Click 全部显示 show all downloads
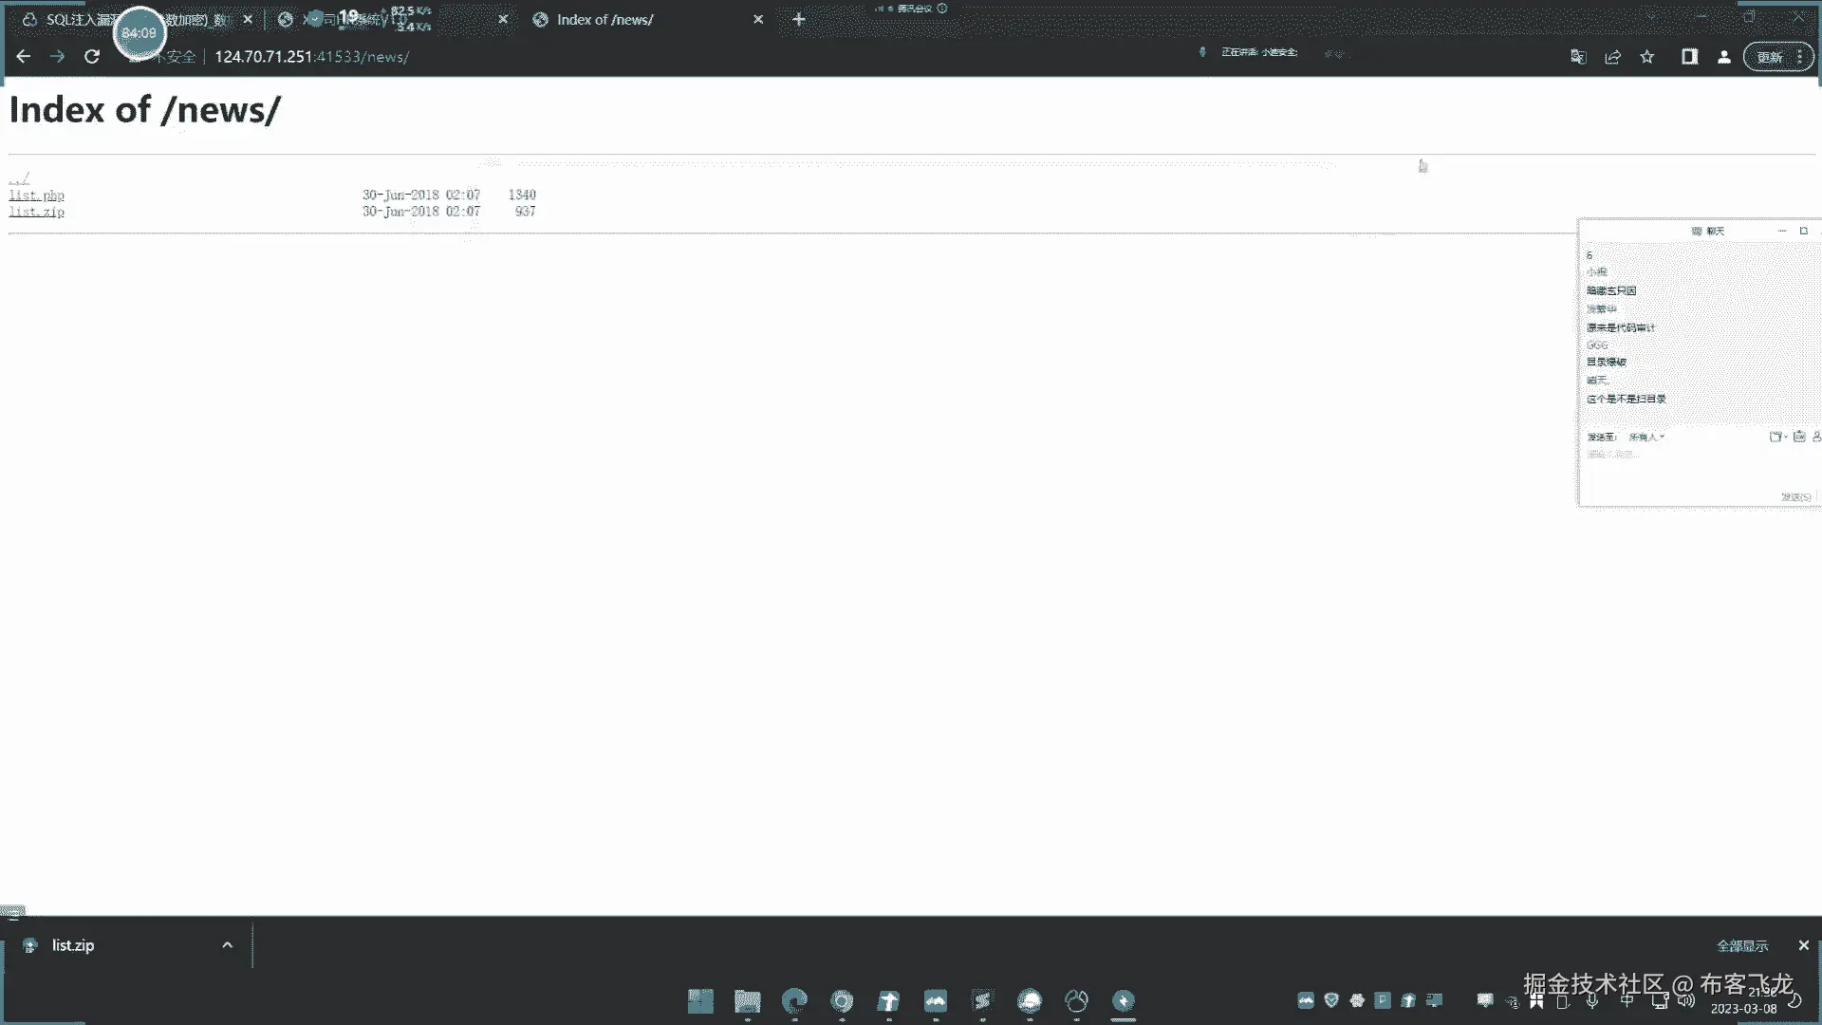Viewport: 1822px width, 1025px height. pos(1741,945)
